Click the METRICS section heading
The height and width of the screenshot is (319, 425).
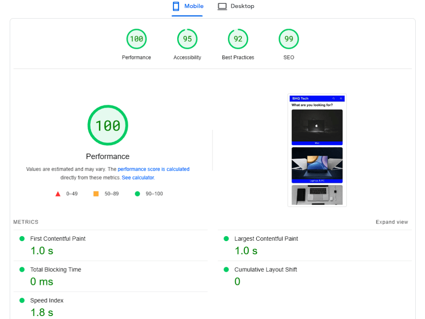tap(26, 222)
